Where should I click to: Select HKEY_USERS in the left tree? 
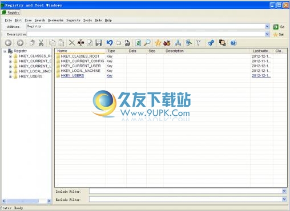pos(31,76)
